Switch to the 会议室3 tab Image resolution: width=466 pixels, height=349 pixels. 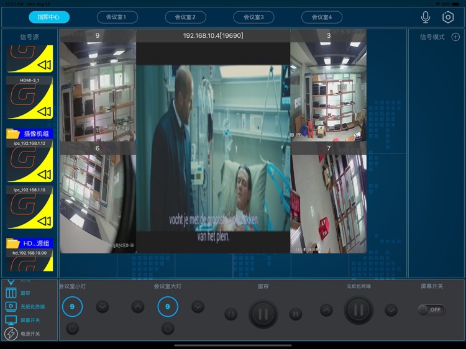pyautogui.click(x=254, y=17)
